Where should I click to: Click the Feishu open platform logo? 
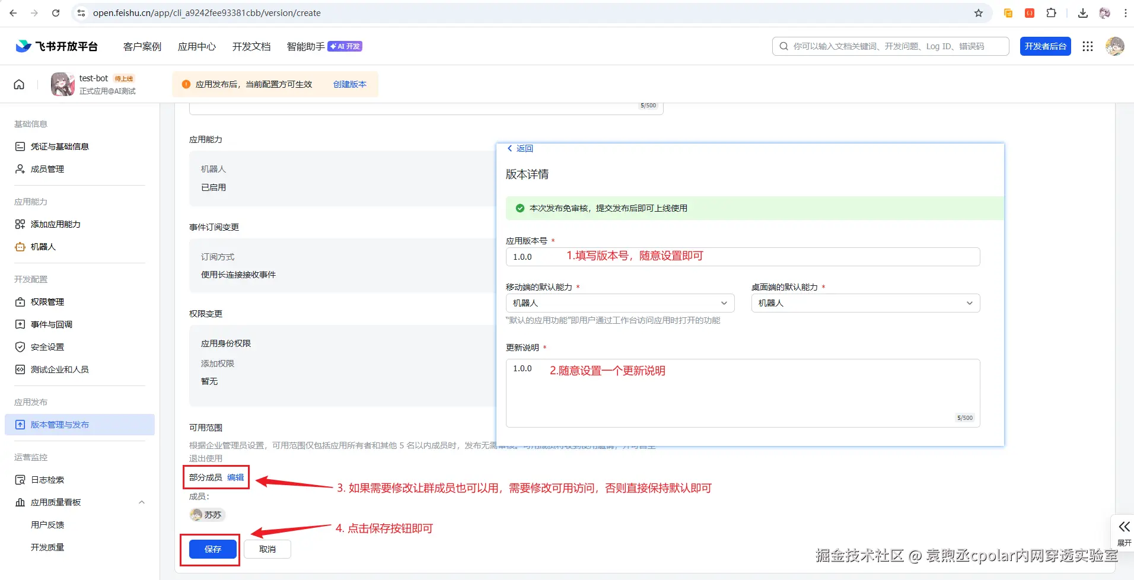coord(57,46)
